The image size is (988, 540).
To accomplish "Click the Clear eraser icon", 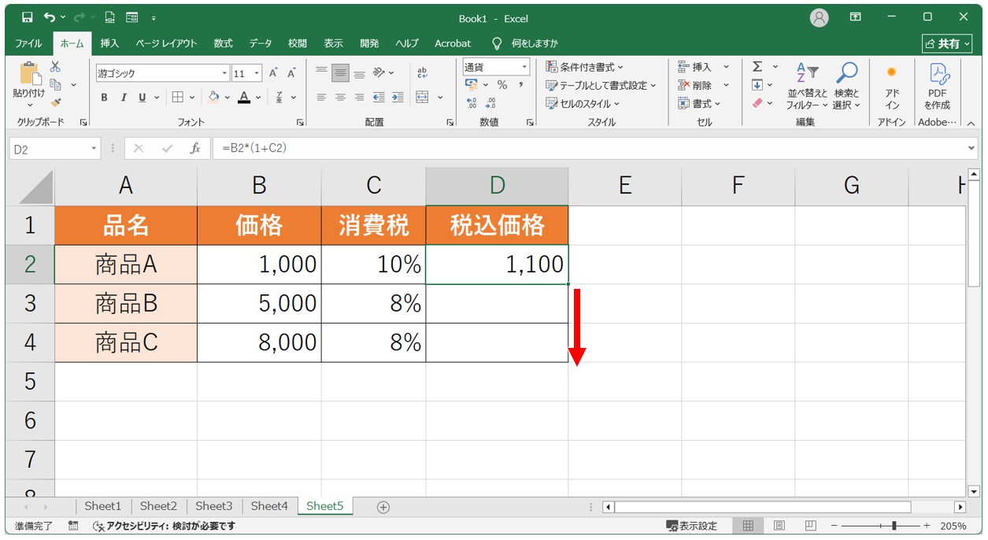I will [x=757, y=103].
